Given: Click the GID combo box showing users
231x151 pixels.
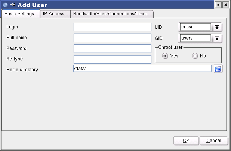Looking at the screenshot, I should click(x=195, y=38).
